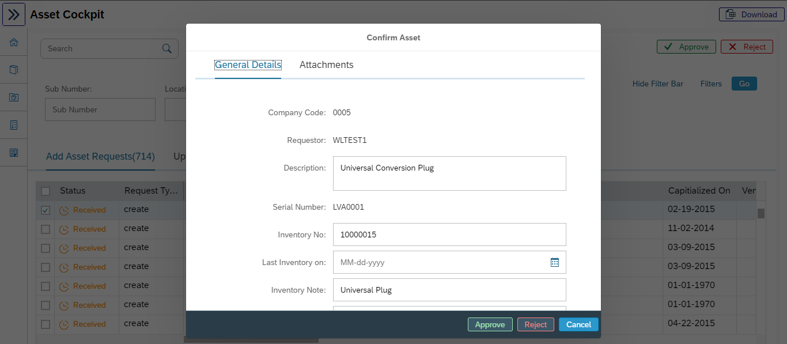Open the chart report icon in the sidebar
The height and width of the screenshot is (344, 787).
[14, 153]
